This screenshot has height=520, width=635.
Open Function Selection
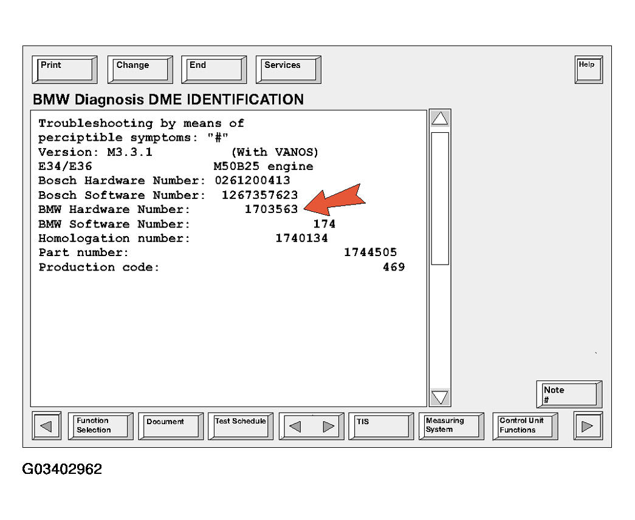[102, 426]
